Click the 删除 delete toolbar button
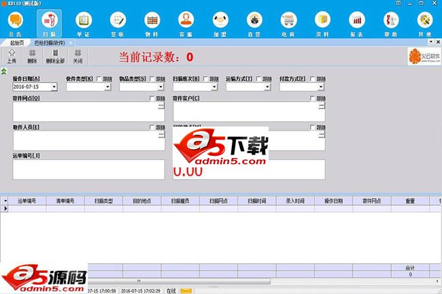442x294 pixels. pos(32,56)
